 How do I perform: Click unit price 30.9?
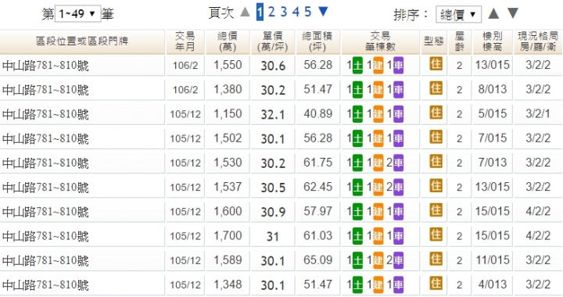click(273, 212)
